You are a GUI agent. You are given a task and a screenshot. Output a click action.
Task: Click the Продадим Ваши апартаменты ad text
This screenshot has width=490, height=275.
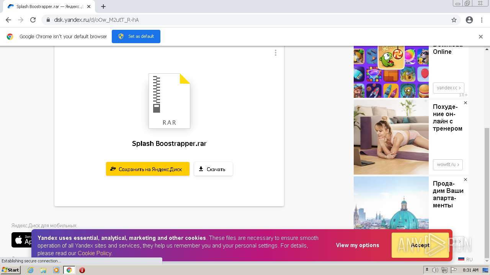[x=448, y=194]
